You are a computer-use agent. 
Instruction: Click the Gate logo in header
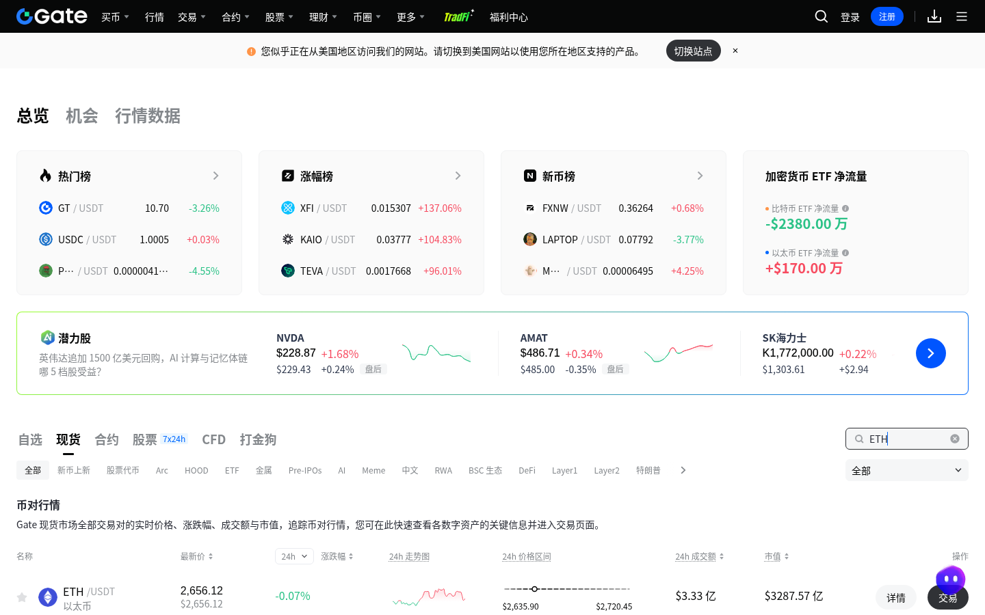[52, 16]
